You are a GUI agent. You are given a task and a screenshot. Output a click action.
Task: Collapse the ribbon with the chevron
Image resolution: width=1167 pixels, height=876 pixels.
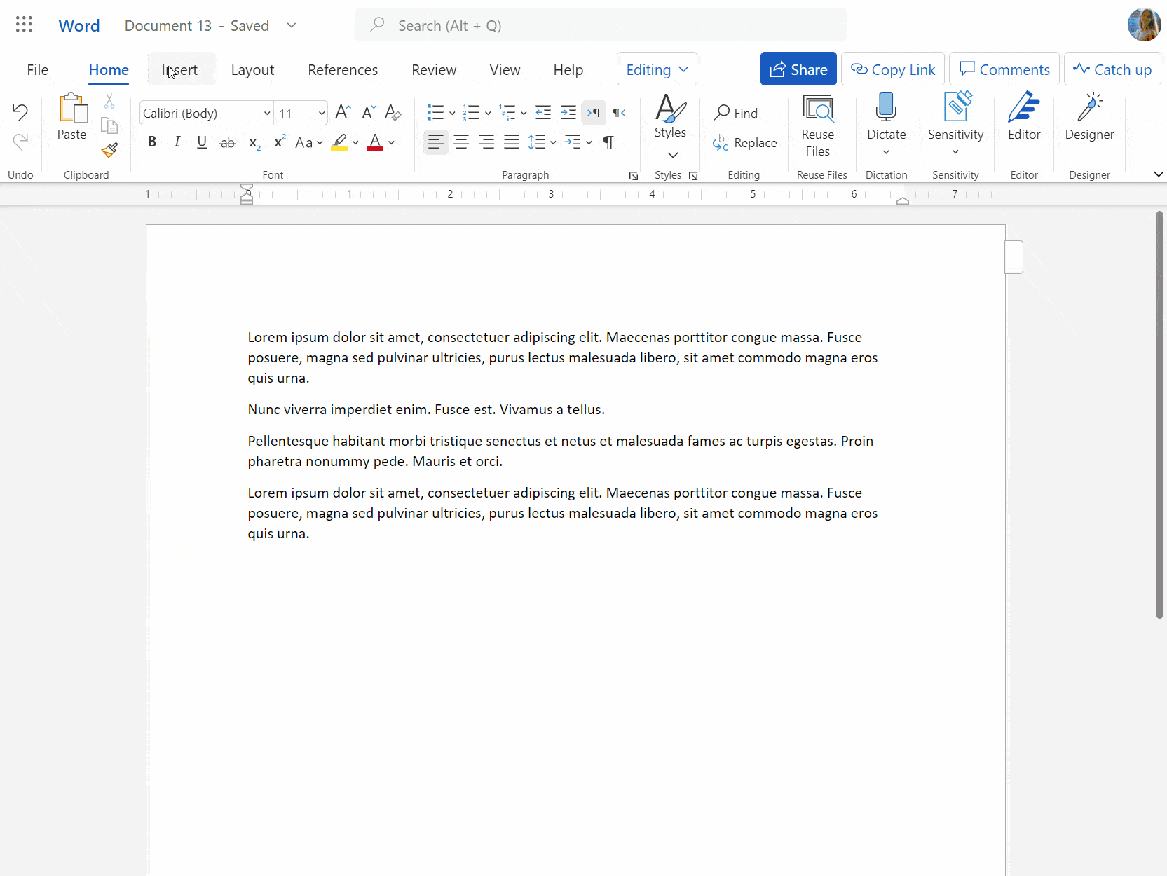[x=1158, y=174]
